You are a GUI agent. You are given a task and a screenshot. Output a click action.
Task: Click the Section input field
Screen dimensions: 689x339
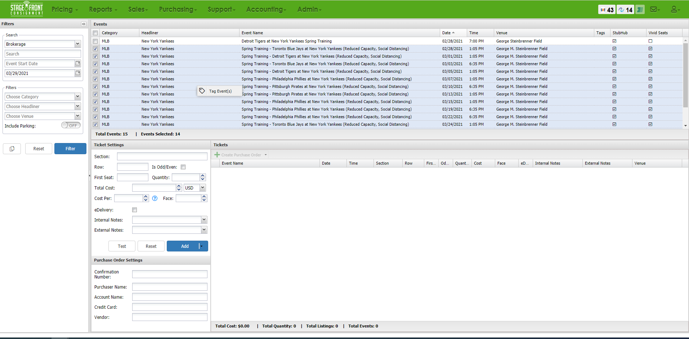tap(162, 156)
